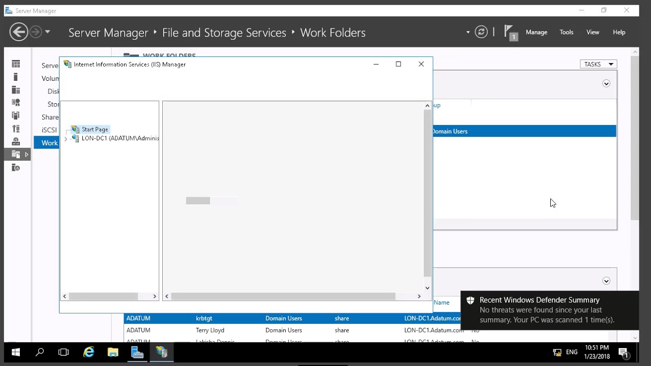Click the connections tree horizontal scrollbar

(103, 296)
